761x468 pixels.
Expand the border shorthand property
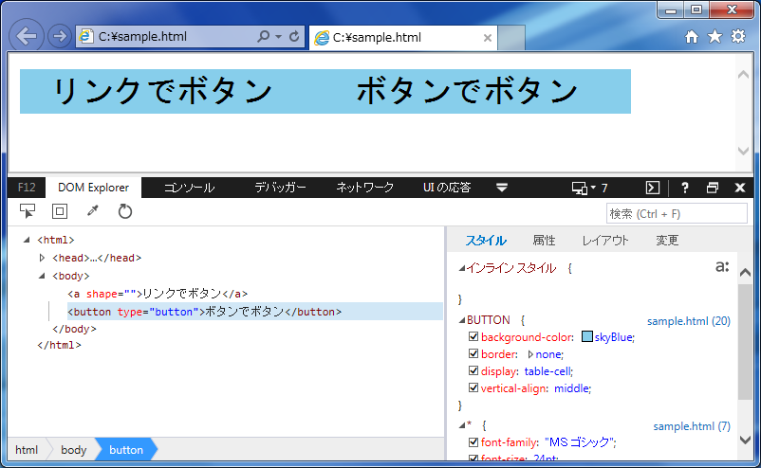click(530, 354)
